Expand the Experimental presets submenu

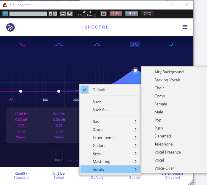pyautogui.click(x=110, y=137)
